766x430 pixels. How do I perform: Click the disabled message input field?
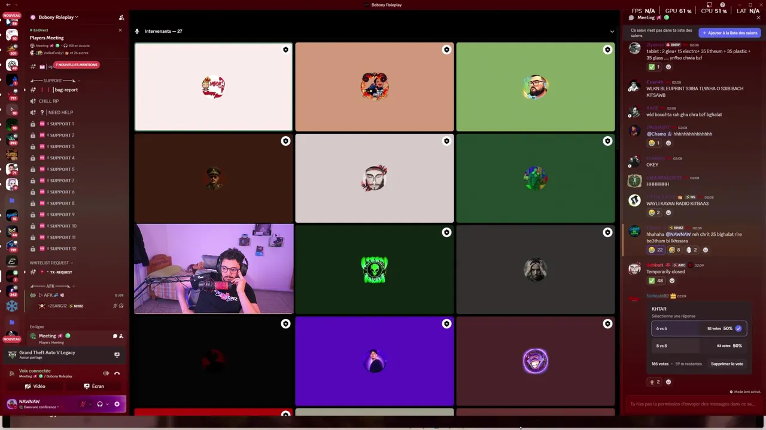(x=693, y=404)
